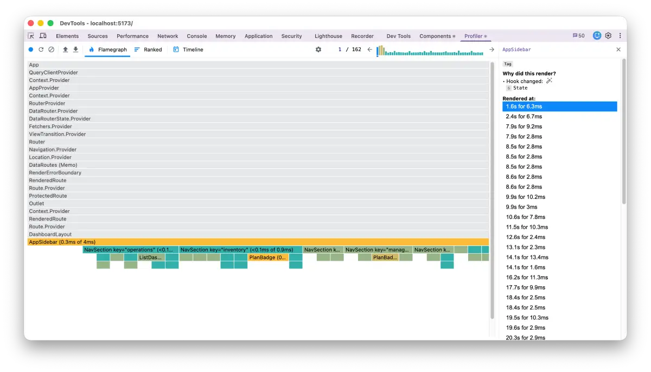651x372 pixels.
Task: Go to previous commit arrow
Action: tap(369, 49)
